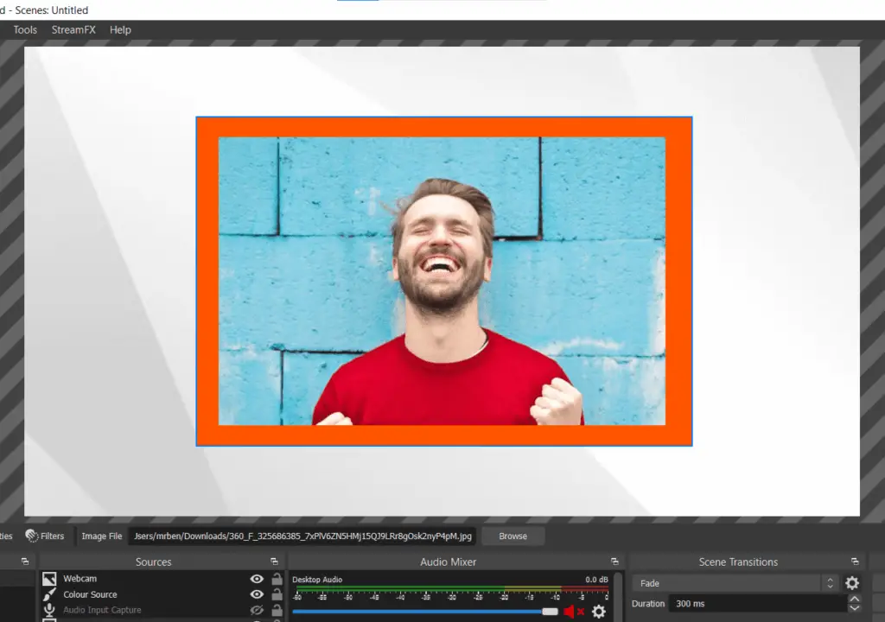Click the Desktop Audio label

coord(317,580)
